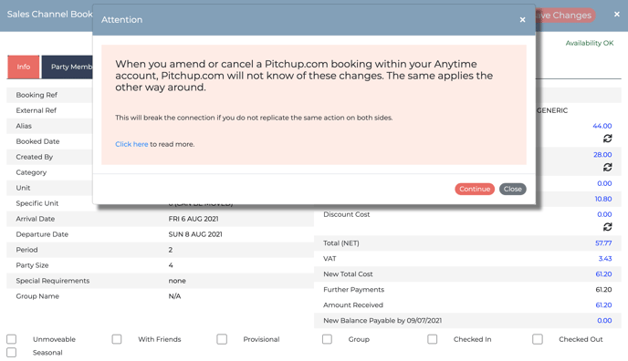
Task: Click the GENERIC text
Action: [552, 110]
